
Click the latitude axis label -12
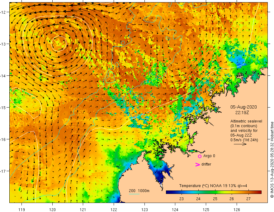[x=3, y=12]
